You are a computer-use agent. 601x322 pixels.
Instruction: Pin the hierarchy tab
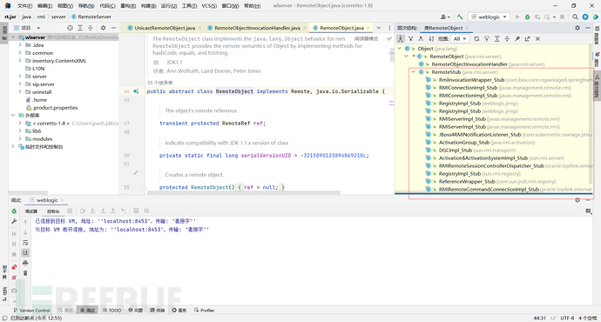(x=517, y=38)
